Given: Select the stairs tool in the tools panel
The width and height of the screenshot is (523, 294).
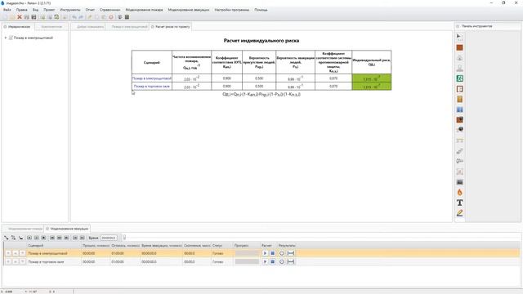Looking at the screenshot, I should 459,151.
